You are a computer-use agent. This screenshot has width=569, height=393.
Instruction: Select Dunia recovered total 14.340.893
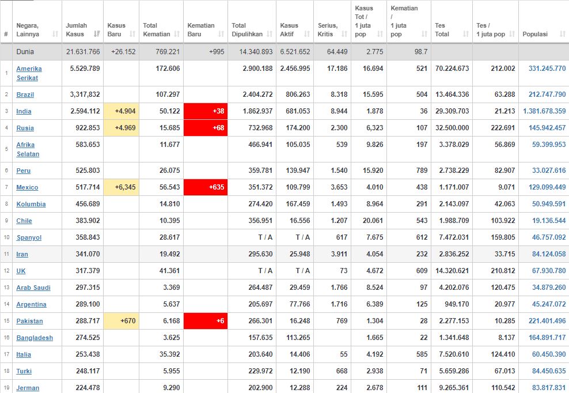pyautogui.click(x=252, y=52)
